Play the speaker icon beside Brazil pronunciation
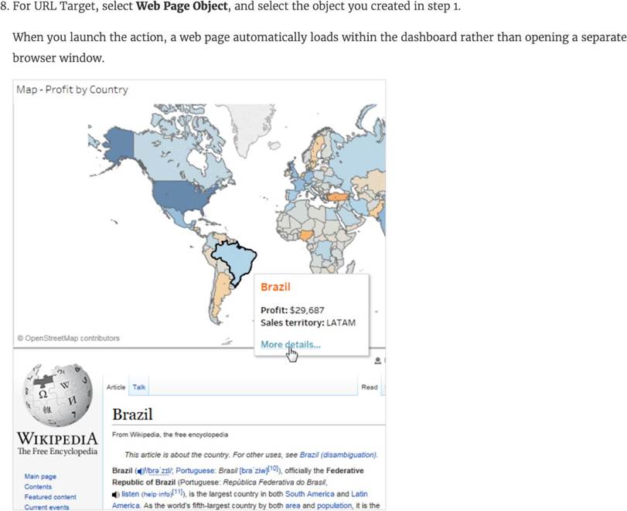Viewport: 627px width, 511px height. coord(141,471)
